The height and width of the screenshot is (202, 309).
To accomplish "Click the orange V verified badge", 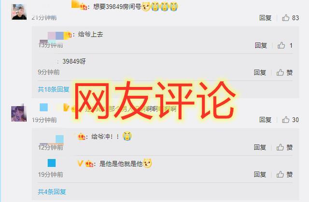I will coord(80,163).
